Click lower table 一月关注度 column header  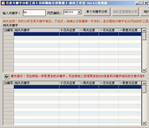tap(109, 83)
